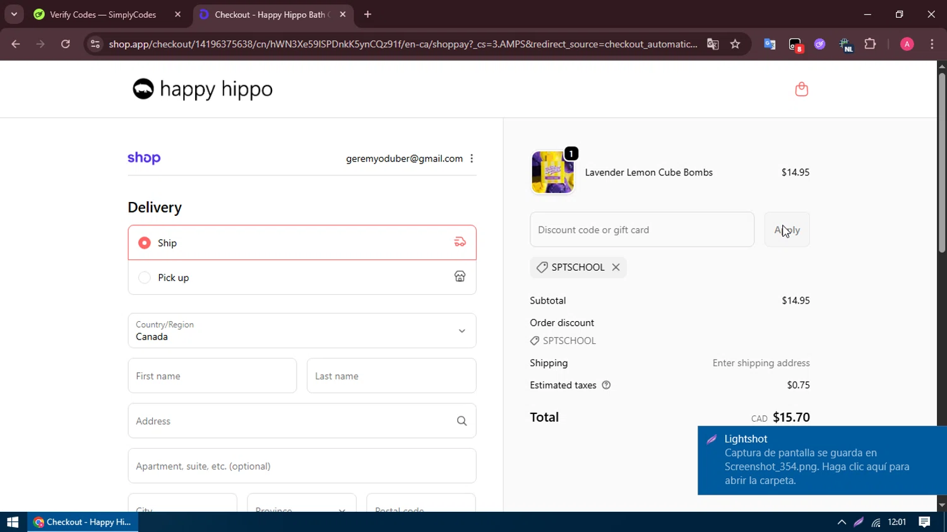Reload the current page
This screenshot has height=532, width=947.
65,44
